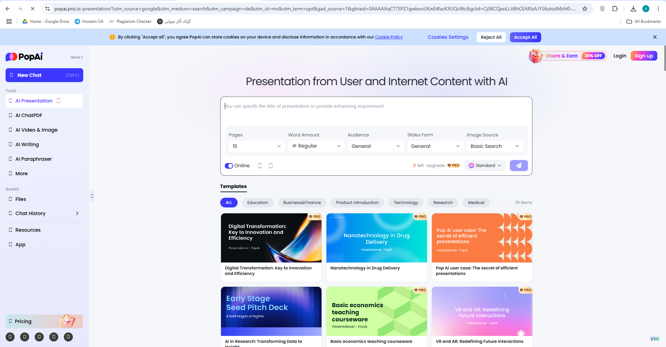Viewport: 666px width, 347px height.
Task: Open AI Writing in the sidebar
Action: (x=44, y=144)
